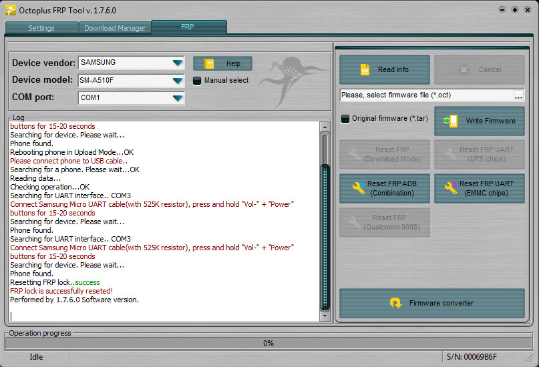Viewport: 539px width, 367px height.
Task: Click the firmware file path field
Action: [x=427, y=95]
